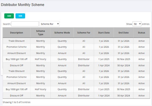Click the green Add button
The image size is (152, 106).
(9, 16)
